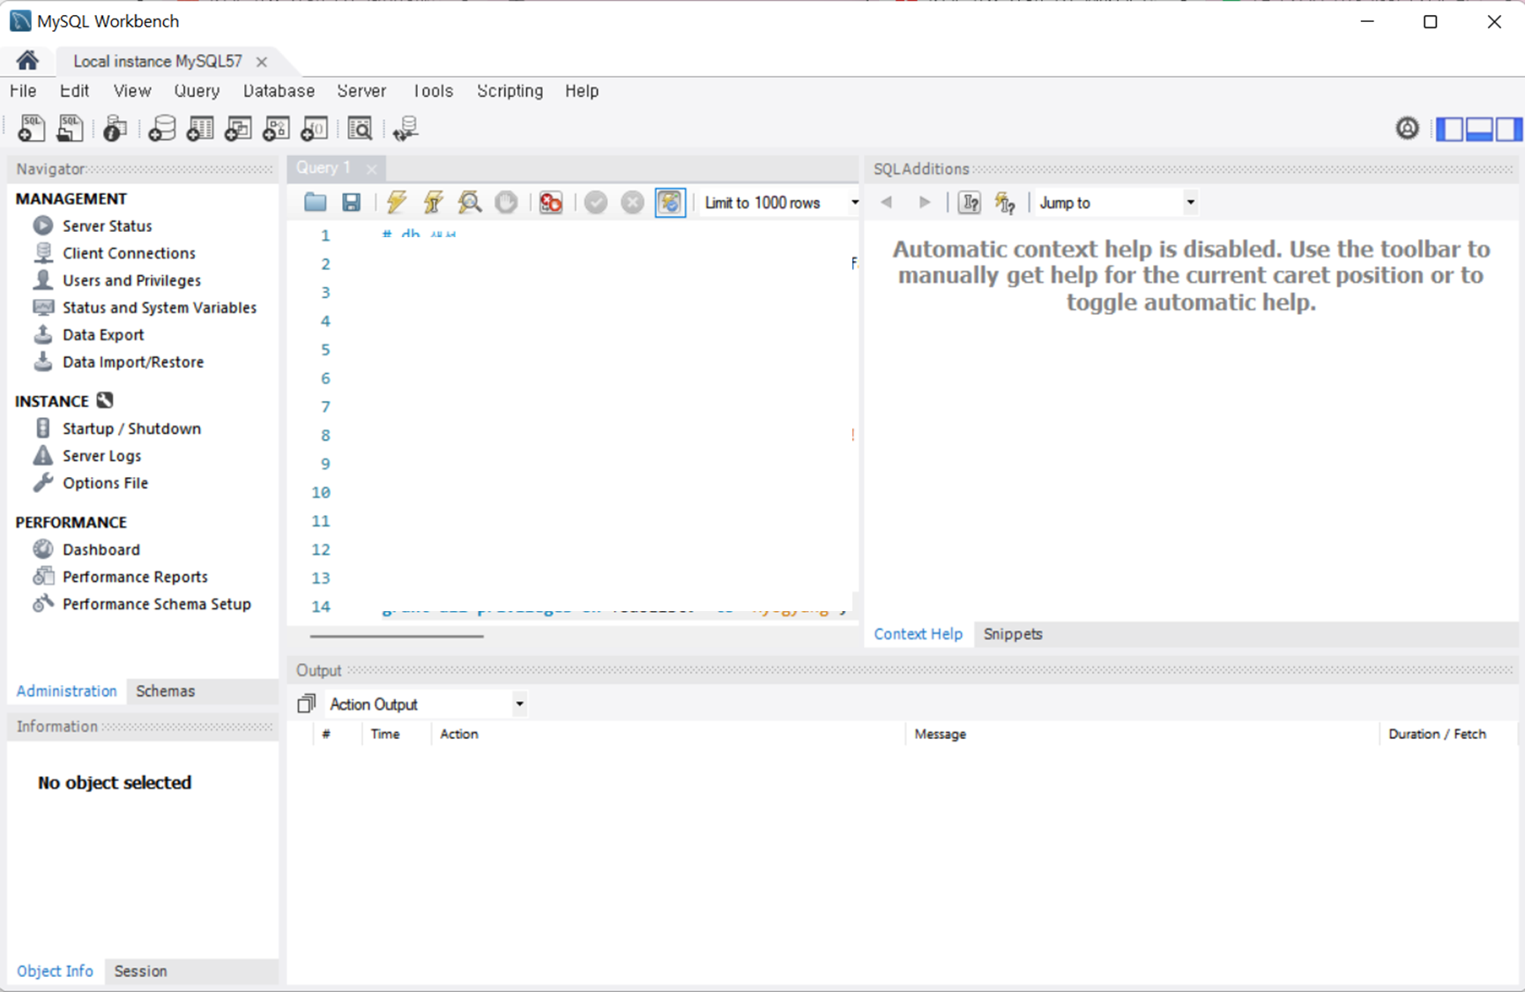Click the context help for caret icon

969,203
